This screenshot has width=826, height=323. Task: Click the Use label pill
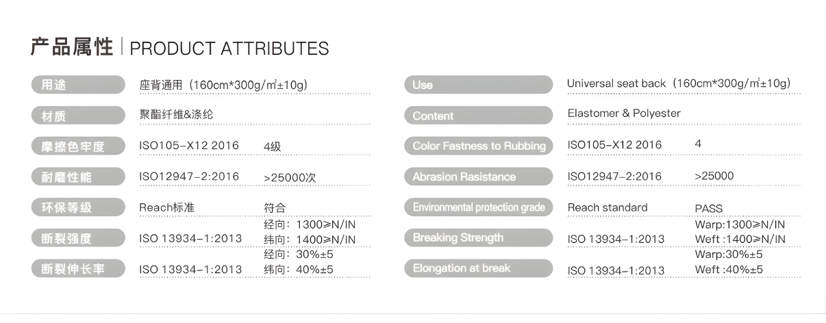[478, 85]
